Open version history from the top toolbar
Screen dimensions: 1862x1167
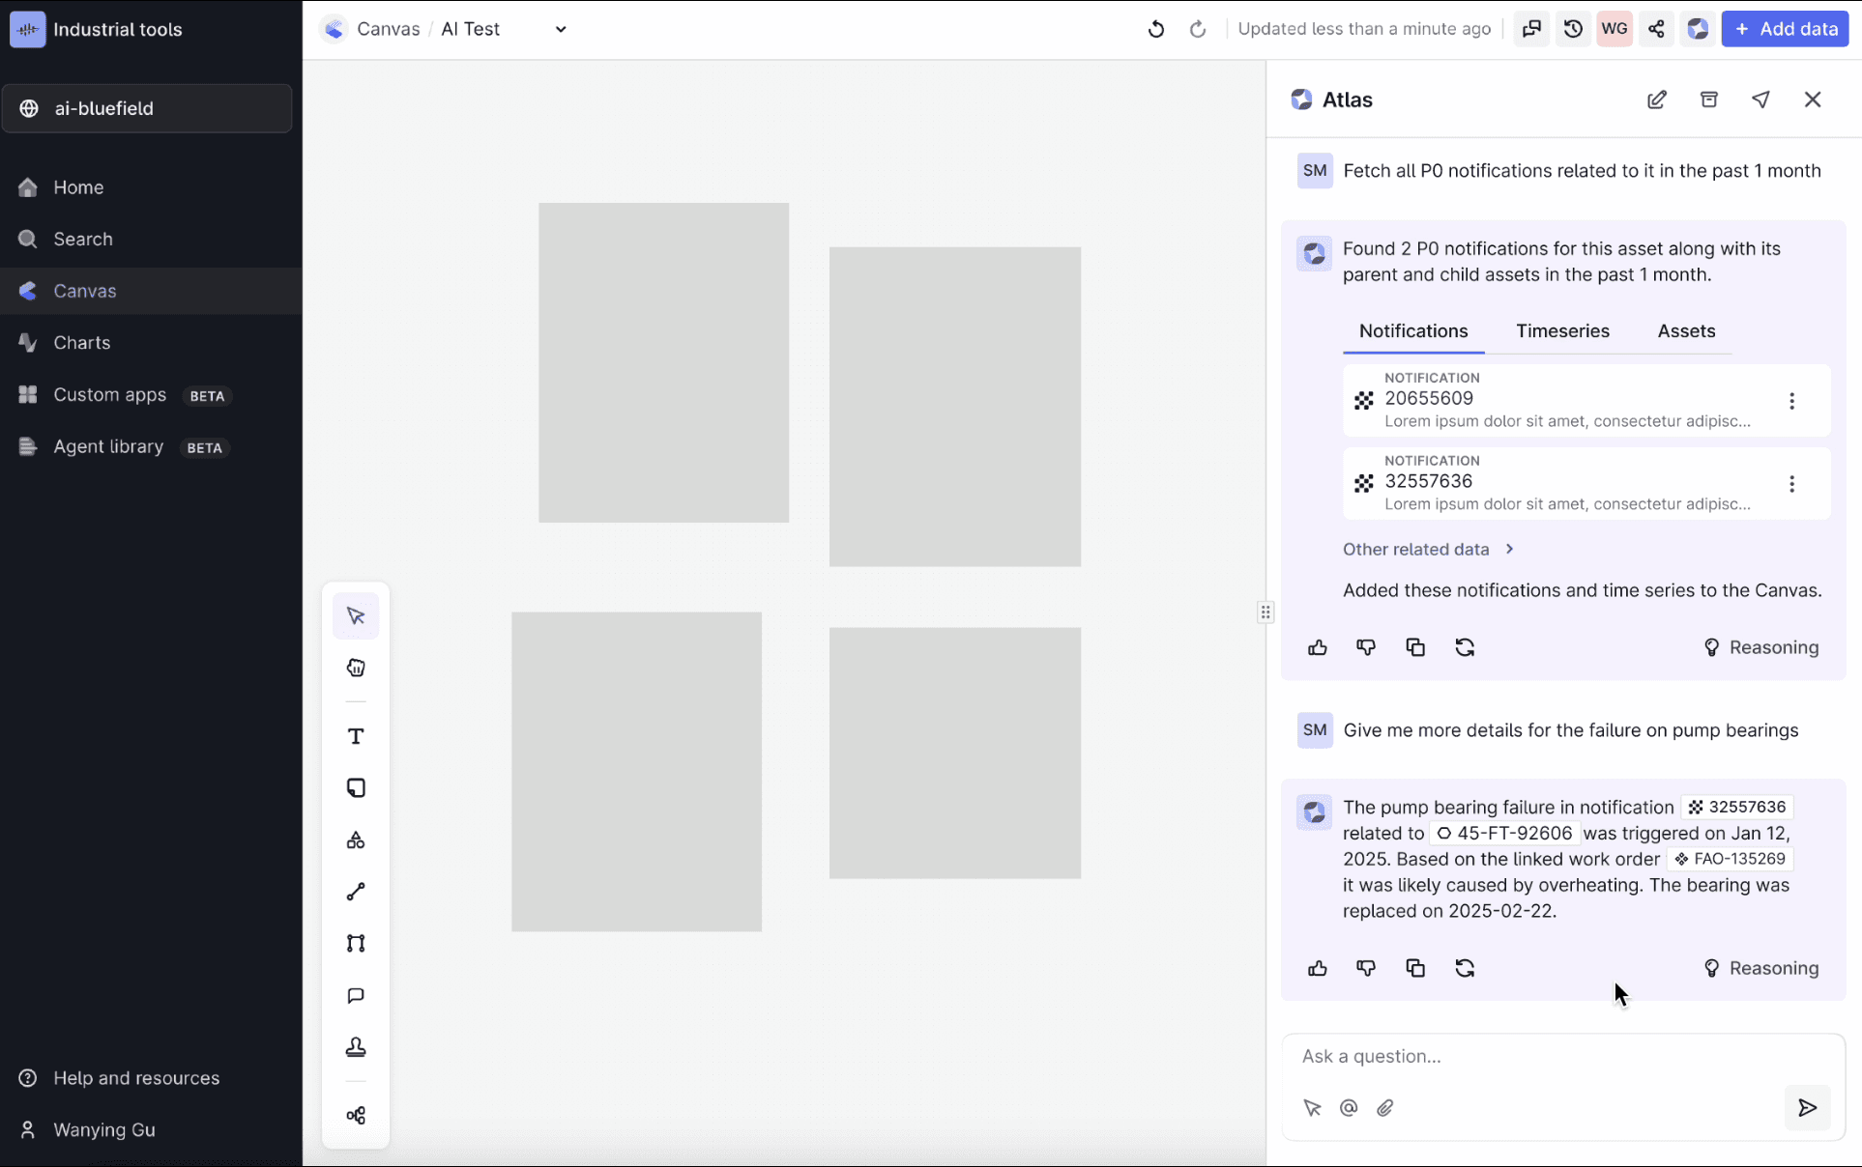pos(1572,29)
